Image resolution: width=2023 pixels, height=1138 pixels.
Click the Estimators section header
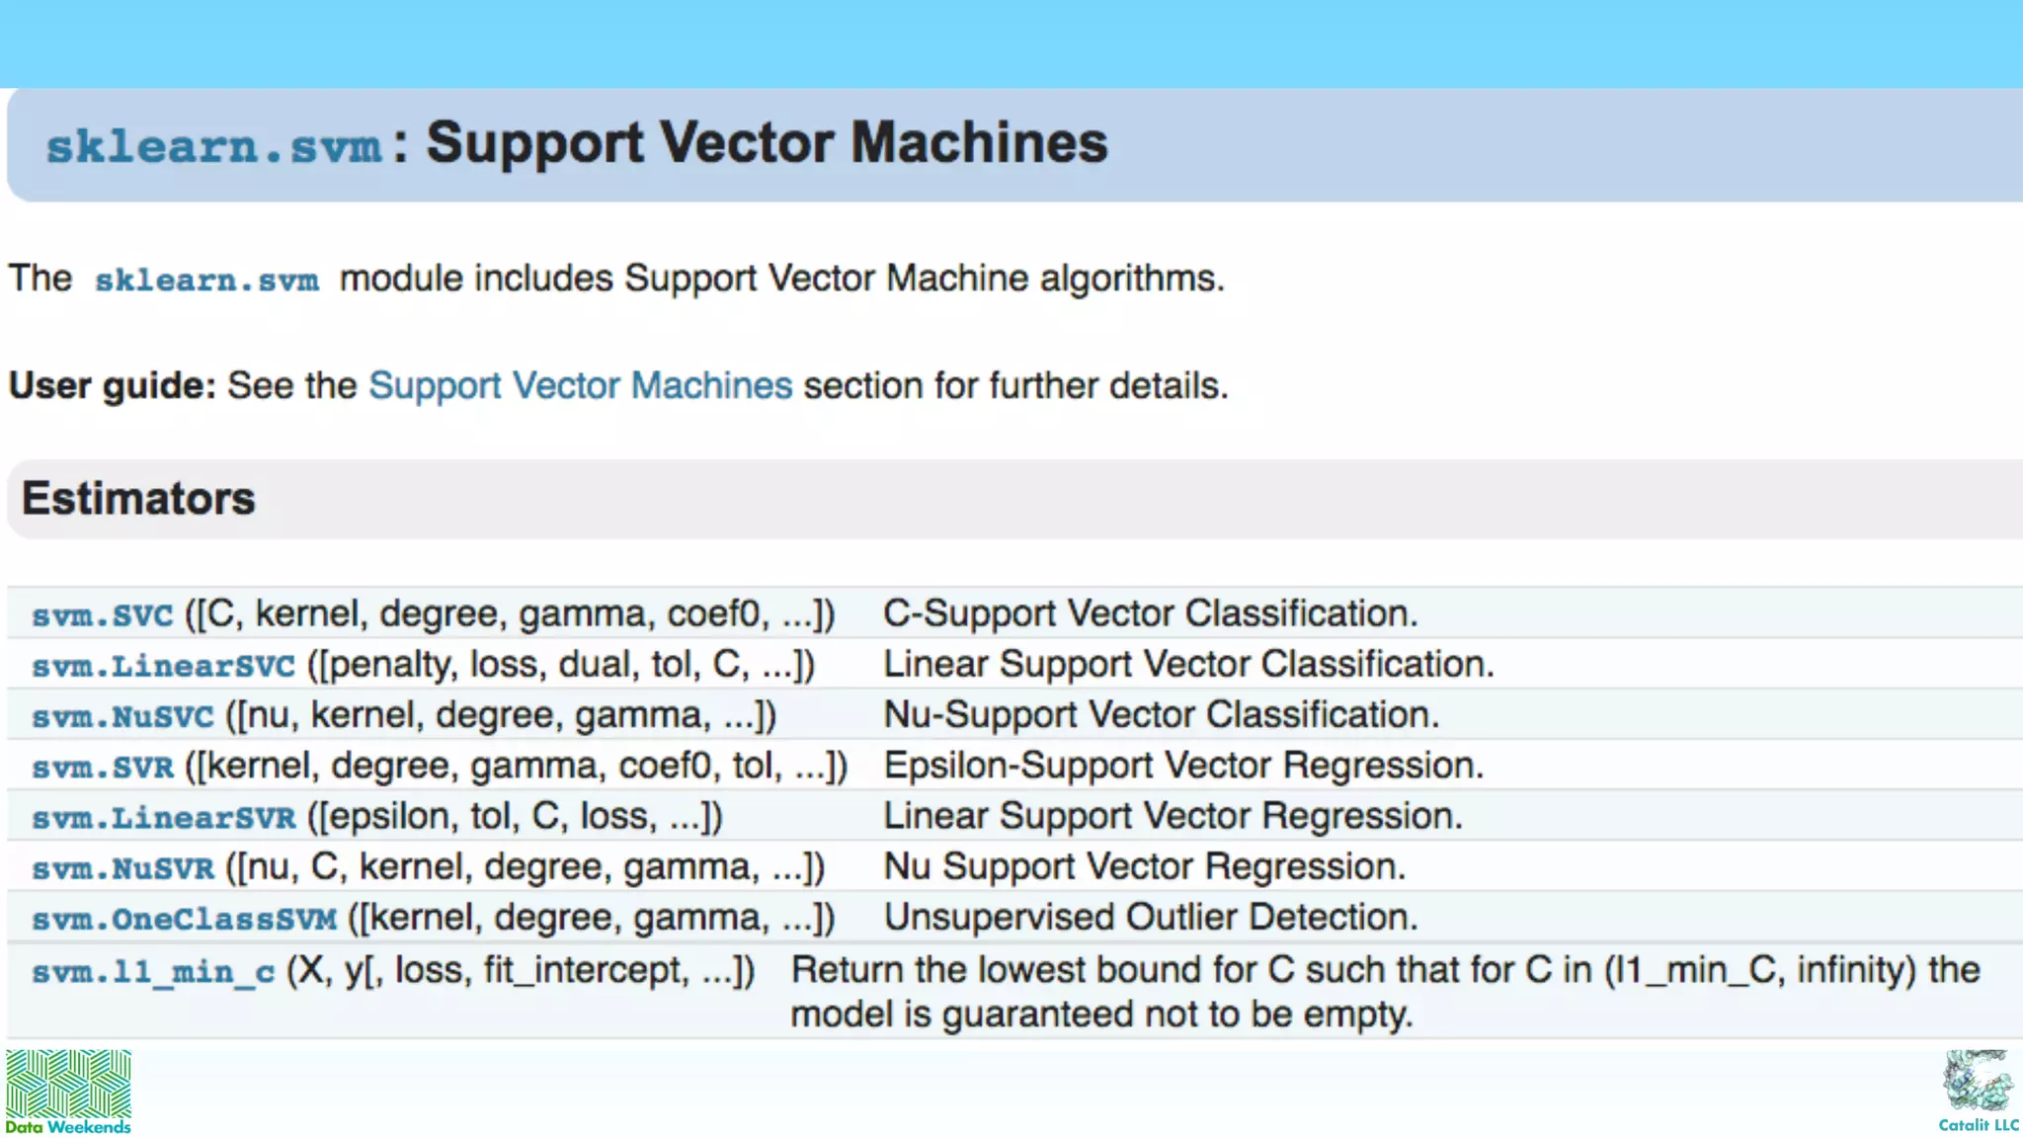coord(138,498)
